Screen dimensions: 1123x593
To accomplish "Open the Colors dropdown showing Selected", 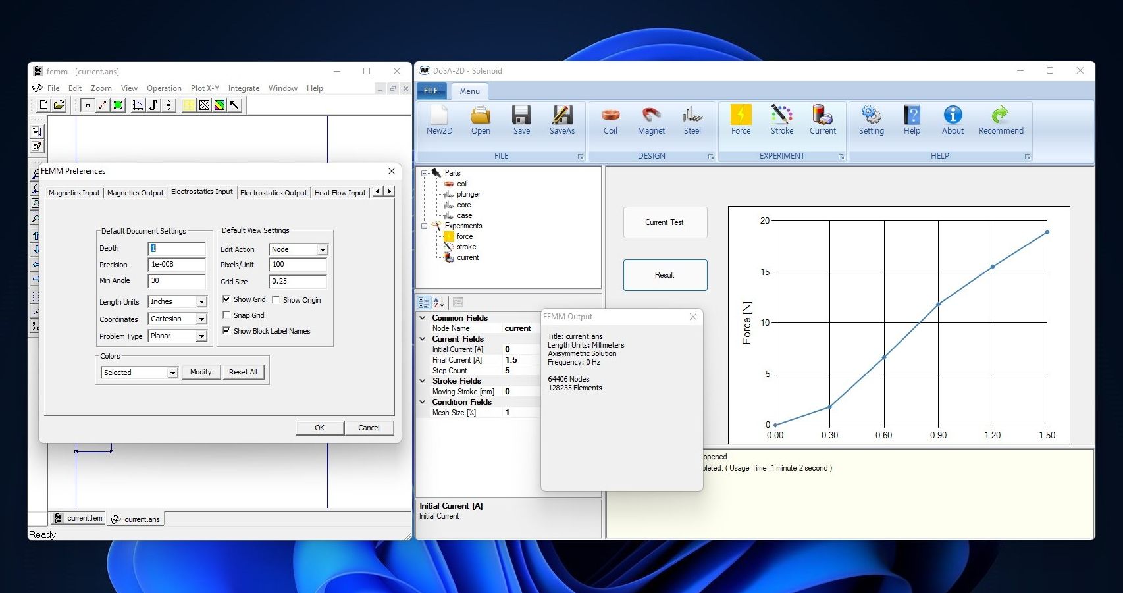I will [x=140, y=373].
